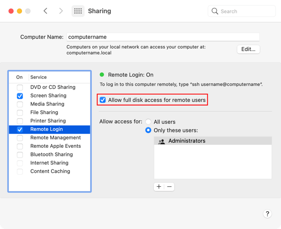Viewport: 281px width, 229px height.
Task: Go back with the left chevron
Action: pos(46,11)
